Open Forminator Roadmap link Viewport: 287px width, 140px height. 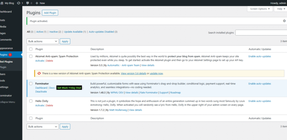pyautogui.click(x=175, y=93)
